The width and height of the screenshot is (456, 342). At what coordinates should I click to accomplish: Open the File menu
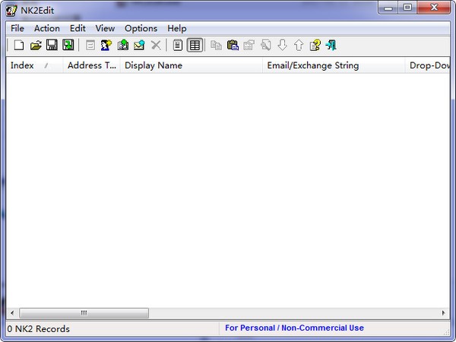tap(17, 28)
